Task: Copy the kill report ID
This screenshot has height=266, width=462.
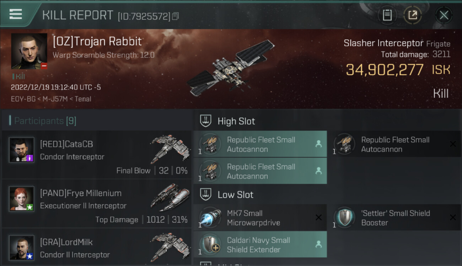Action: [x=175, y=16]
